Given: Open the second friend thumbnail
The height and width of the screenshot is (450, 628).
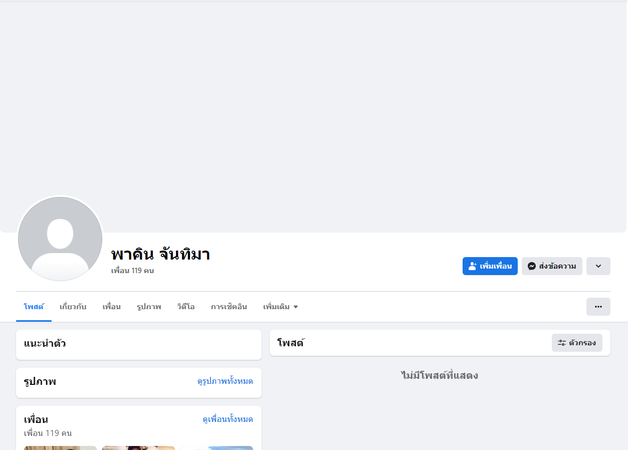Looking at the screenshot, I should pyautogui.click(x=138, y=448).
